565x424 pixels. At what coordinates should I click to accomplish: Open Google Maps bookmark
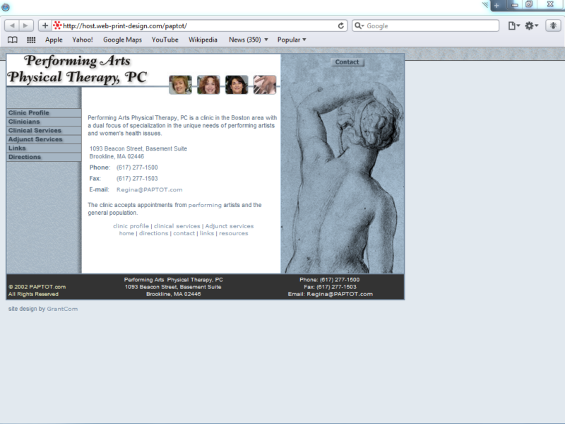click(122, 40)
